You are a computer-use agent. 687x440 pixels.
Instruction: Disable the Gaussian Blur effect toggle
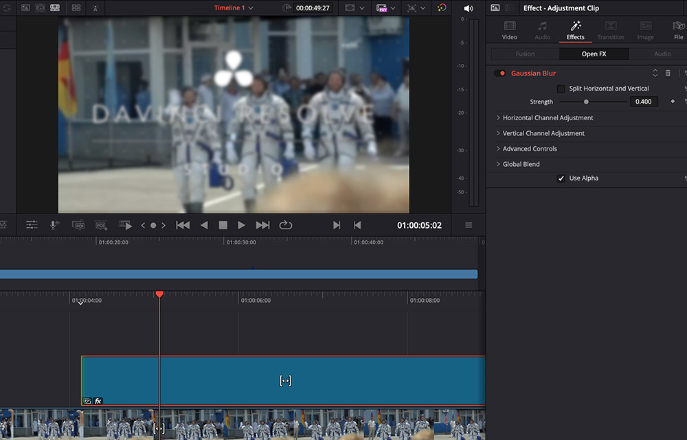click(499, 73)
